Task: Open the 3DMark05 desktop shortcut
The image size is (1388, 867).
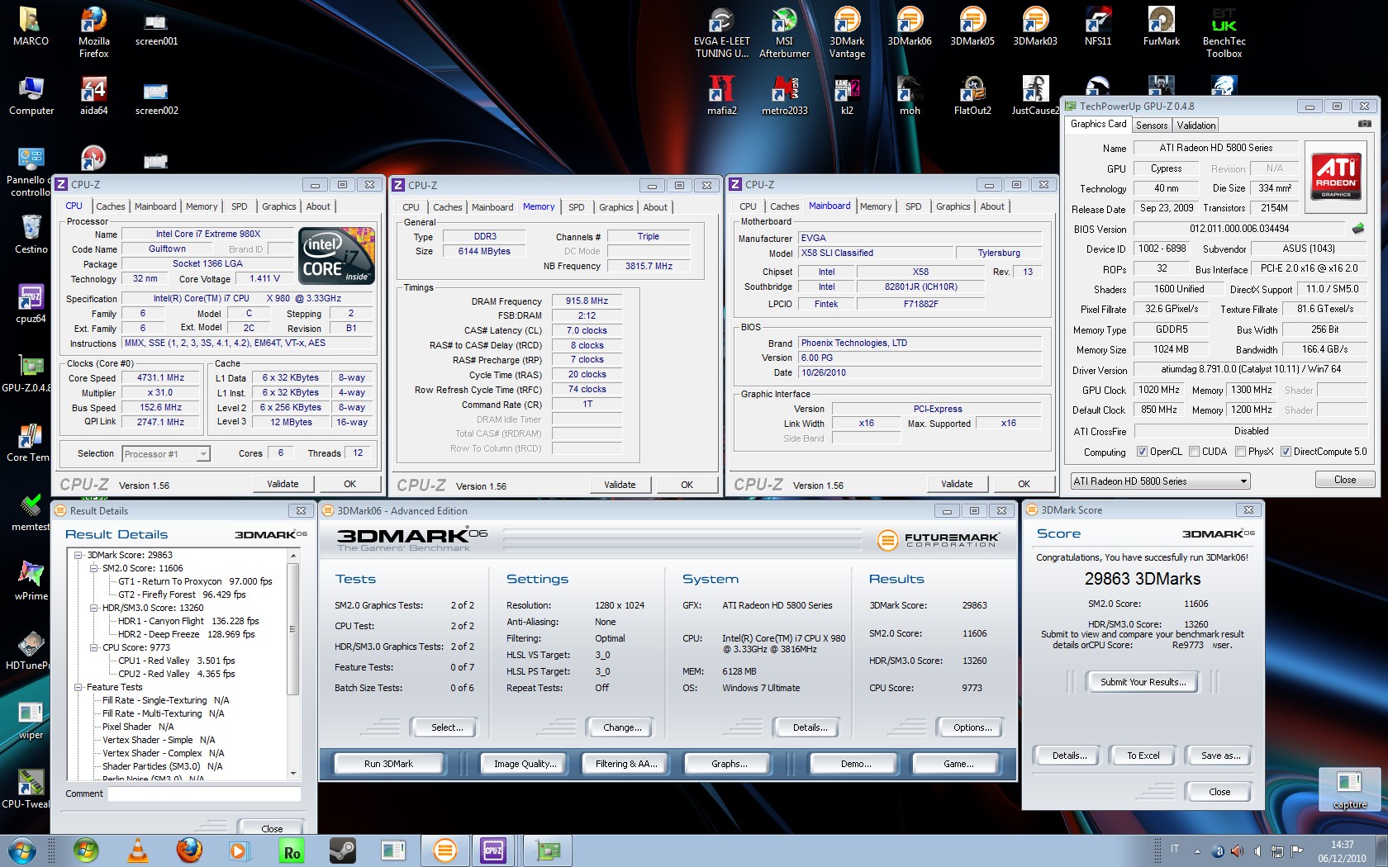Action: click(x=972, y=27)
